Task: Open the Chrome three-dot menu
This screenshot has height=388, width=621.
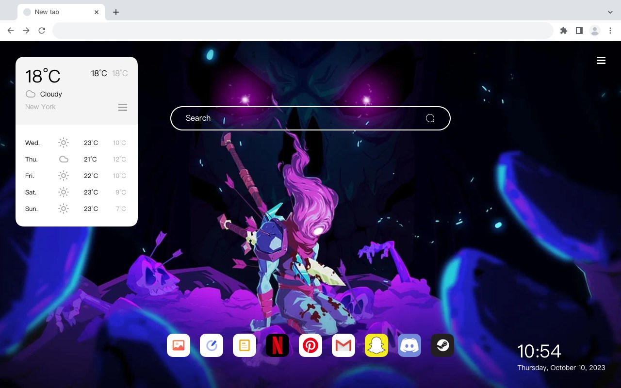Action: (x=610, y=31)
